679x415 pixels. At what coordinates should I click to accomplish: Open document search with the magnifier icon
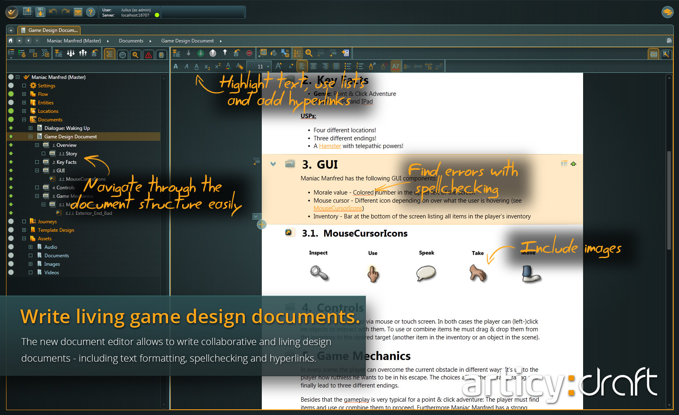click(x=309, y=53)
